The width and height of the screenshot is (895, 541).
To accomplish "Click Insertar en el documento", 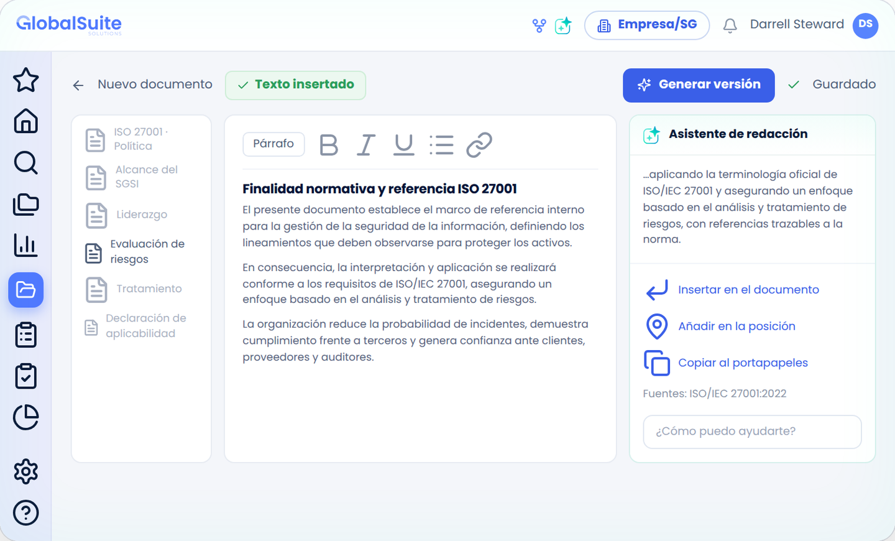I will click(748, 290).
